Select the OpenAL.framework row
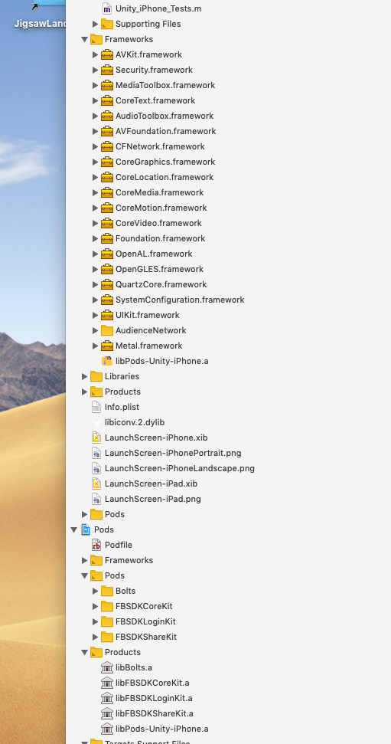391x744 pixels. [229, 254]
